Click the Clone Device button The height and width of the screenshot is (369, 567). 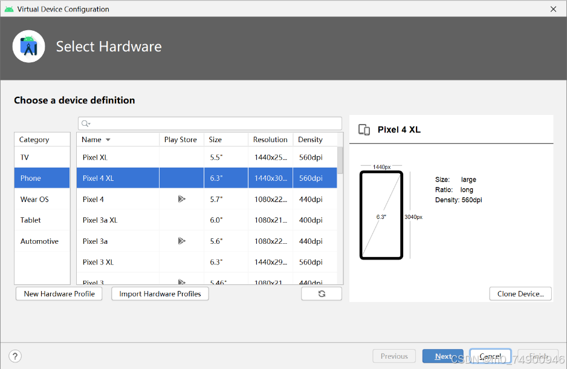pyautogui.click(x=520, y=294)
